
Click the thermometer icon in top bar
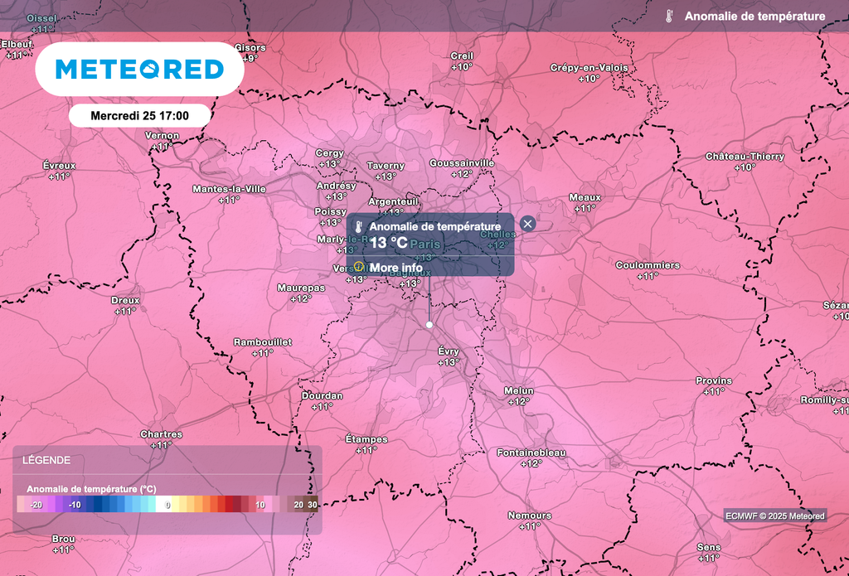[x=668, y=16]
